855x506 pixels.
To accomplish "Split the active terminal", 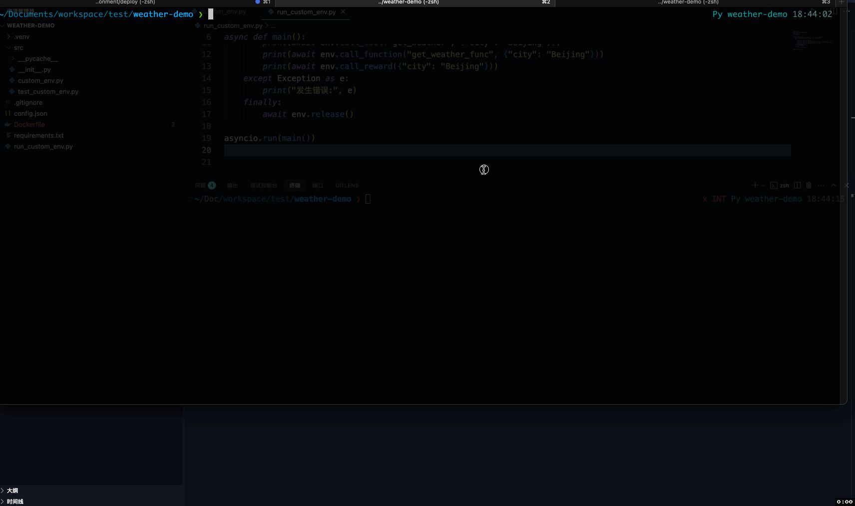I will [x=798, y=185].
